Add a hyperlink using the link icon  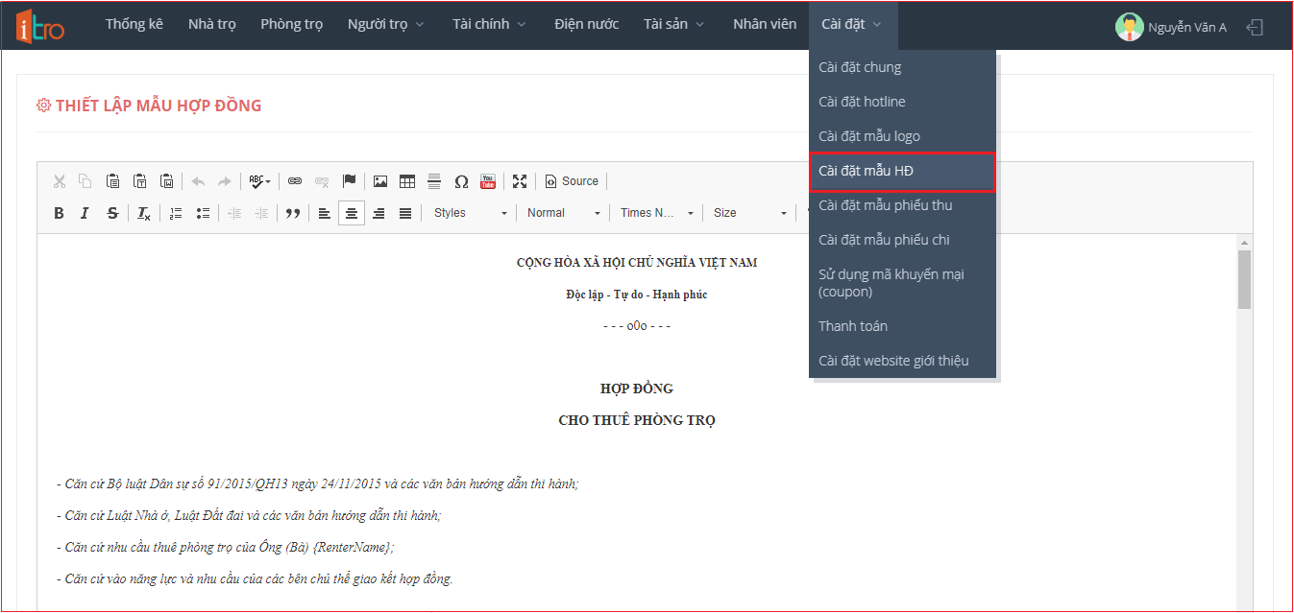[295, 181]
